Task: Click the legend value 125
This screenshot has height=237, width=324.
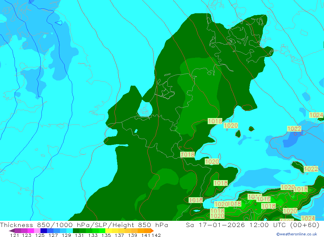Action: click(x=40, y=235)
